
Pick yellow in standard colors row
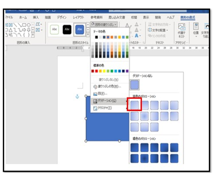(x=104, y=71)
